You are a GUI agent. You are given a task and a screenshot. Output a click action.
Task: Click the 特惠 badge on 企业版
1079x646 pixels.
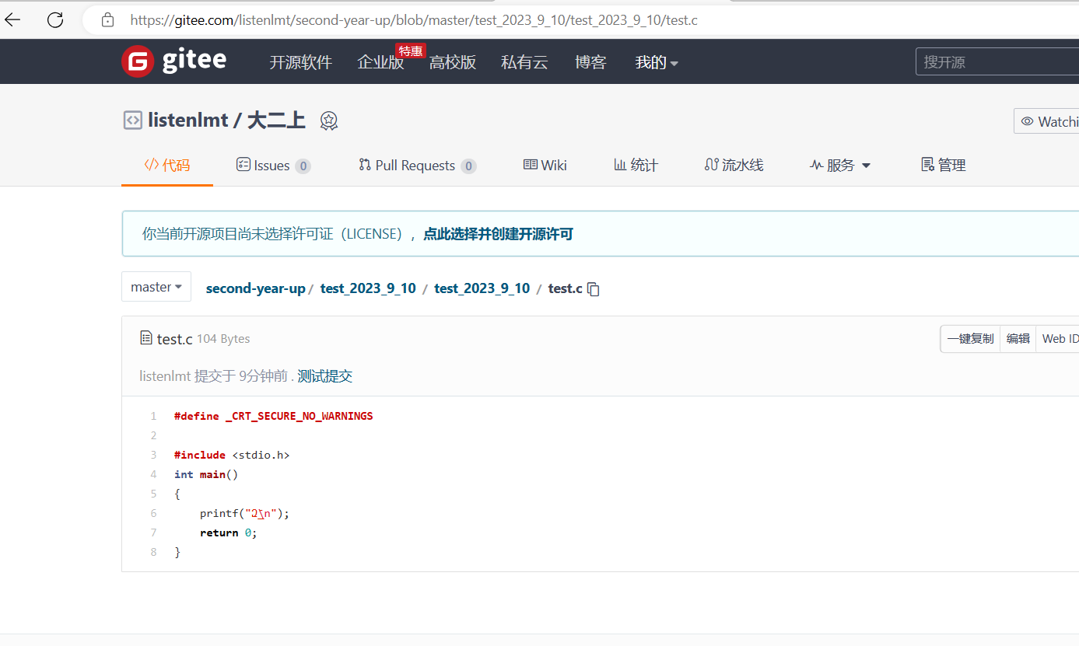(411, 51)
